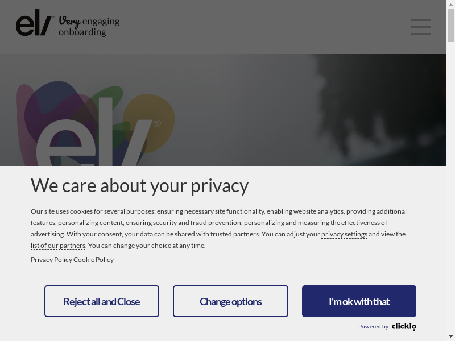Open the privacy settings link
Image resolution: width=455 pixels, height=341 pixels.
click(x=344, y=234)
